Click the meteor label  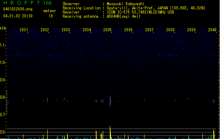[x=50, y=11]
